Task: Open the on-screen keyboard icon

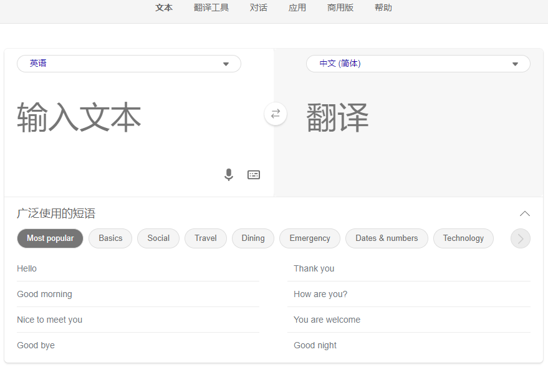Action: click(254, 175)
